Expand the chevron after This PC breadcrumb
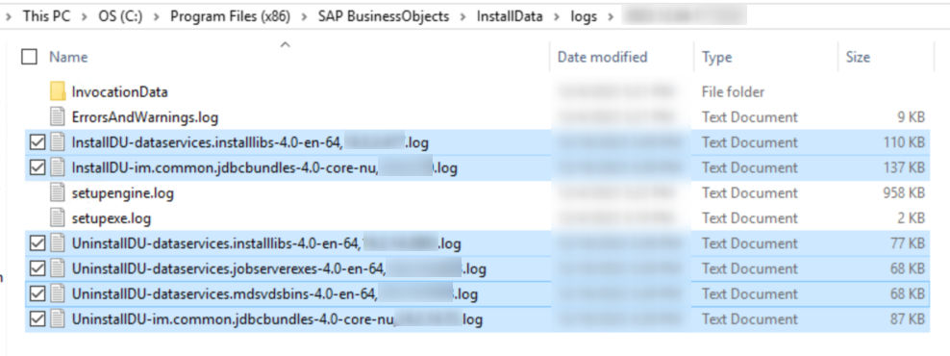Image resolution: width=950 pixels, height=356 pixels. 85,16
